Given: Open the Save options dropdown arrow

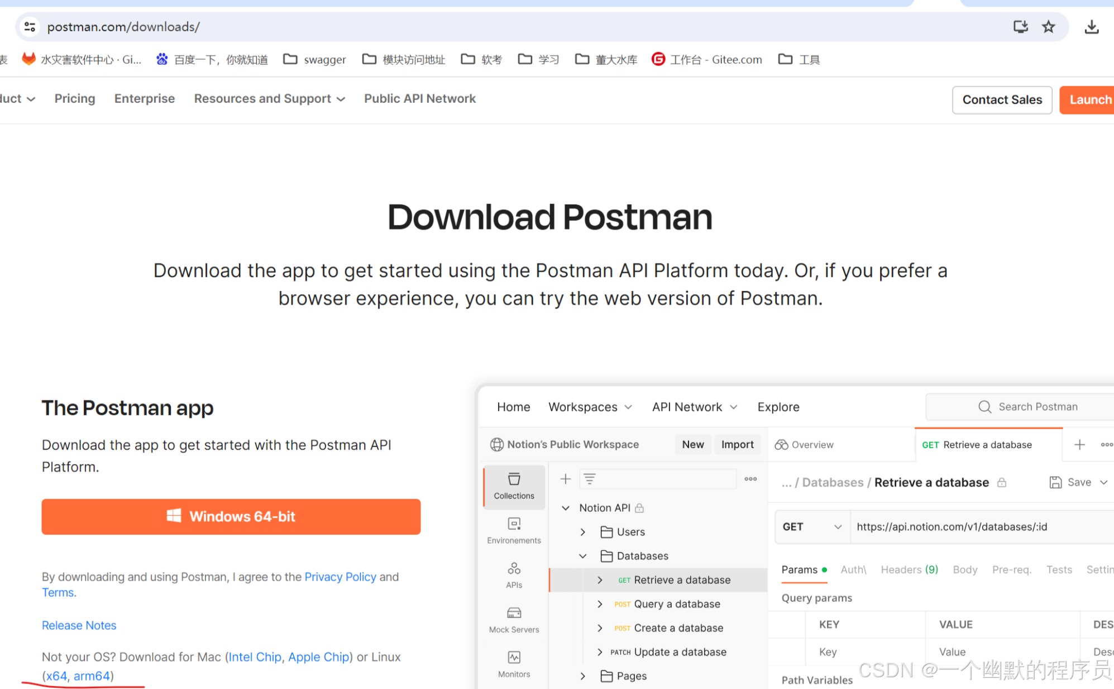Looking at the screenshot, I should (1103, 482).
